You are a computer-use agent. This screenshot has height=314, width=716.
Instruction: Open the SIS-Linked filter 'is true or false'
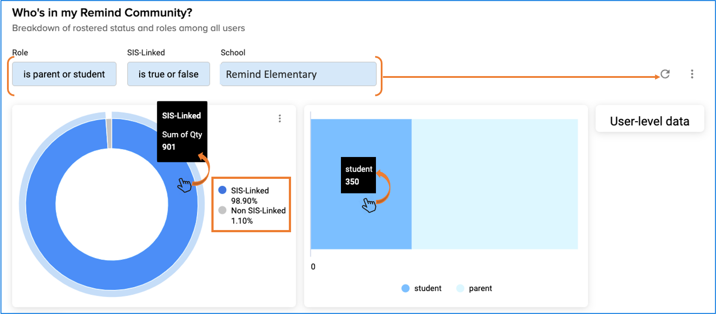[168, 74]
